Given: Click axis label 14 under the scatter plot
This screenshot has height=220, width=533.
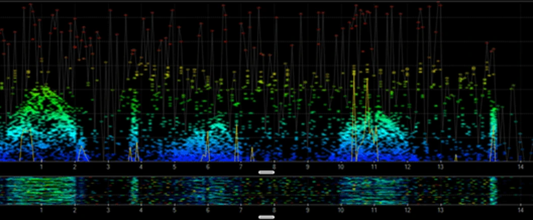Looking at the screenshot, I should click(x=520, y=167).
